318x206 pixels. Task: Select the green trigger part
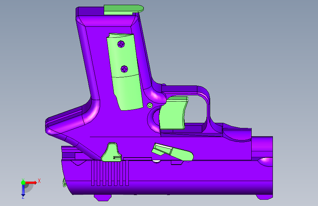pyautogui.click(x=173, y=113)
